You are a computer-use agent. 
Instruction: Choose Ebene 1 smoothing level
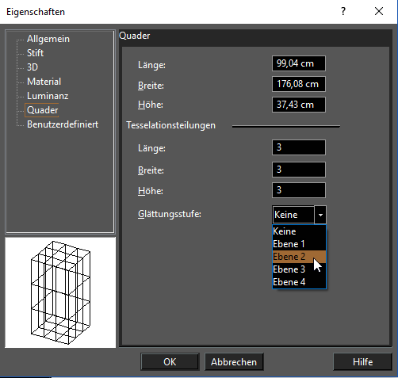(299, 244)
